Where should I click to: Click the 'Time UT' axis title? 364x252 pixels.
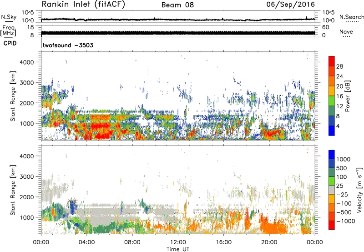[x=178, y=249]
